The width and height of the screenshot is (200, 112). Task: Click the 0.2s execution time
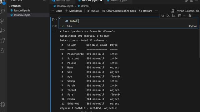[x=69, y=26]
